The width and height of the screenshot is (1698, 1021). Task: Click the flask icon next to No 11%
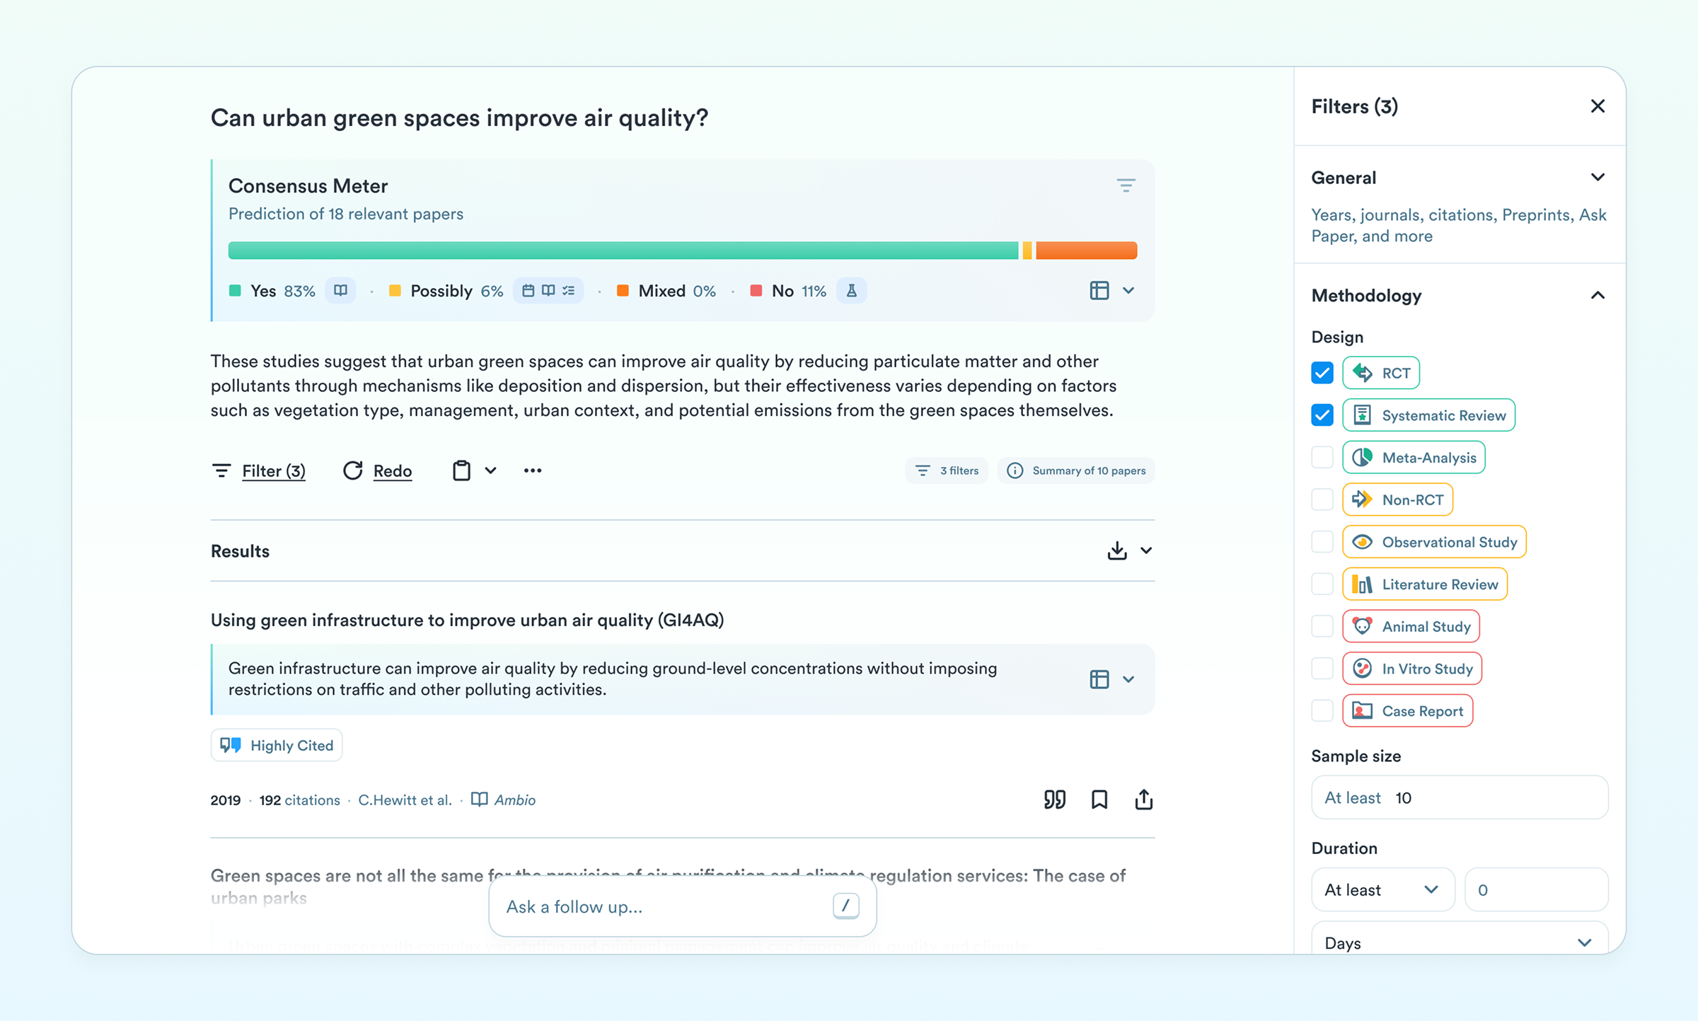pos(852,291)
